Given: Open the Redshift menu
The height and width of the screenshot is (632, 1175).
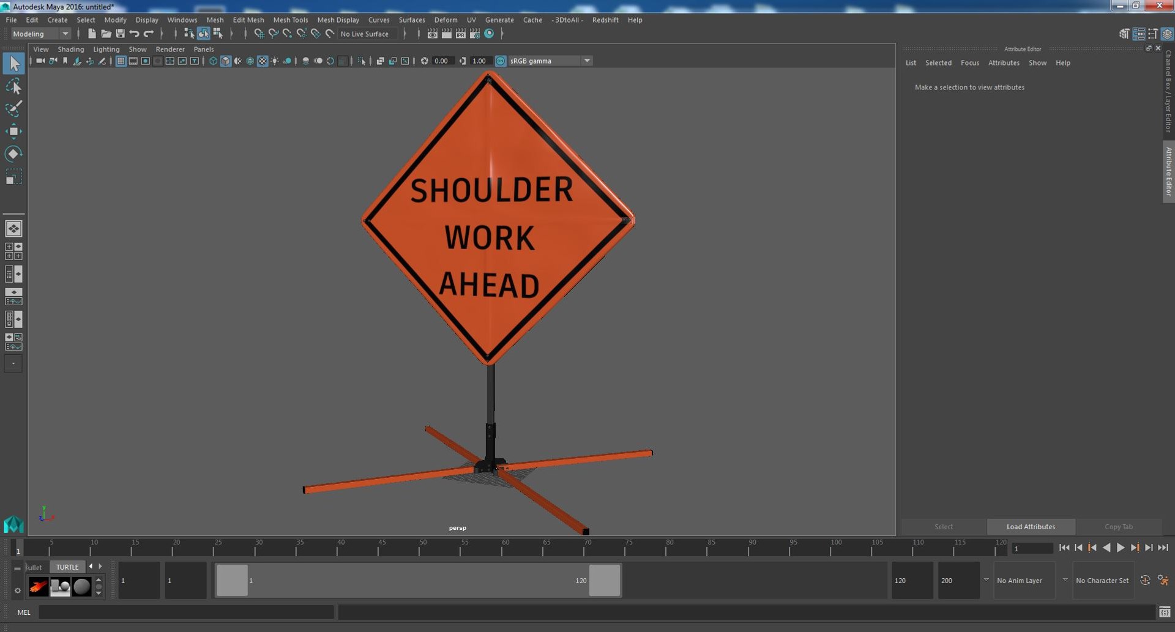Looking at the screenshot, I should point(605,20).
